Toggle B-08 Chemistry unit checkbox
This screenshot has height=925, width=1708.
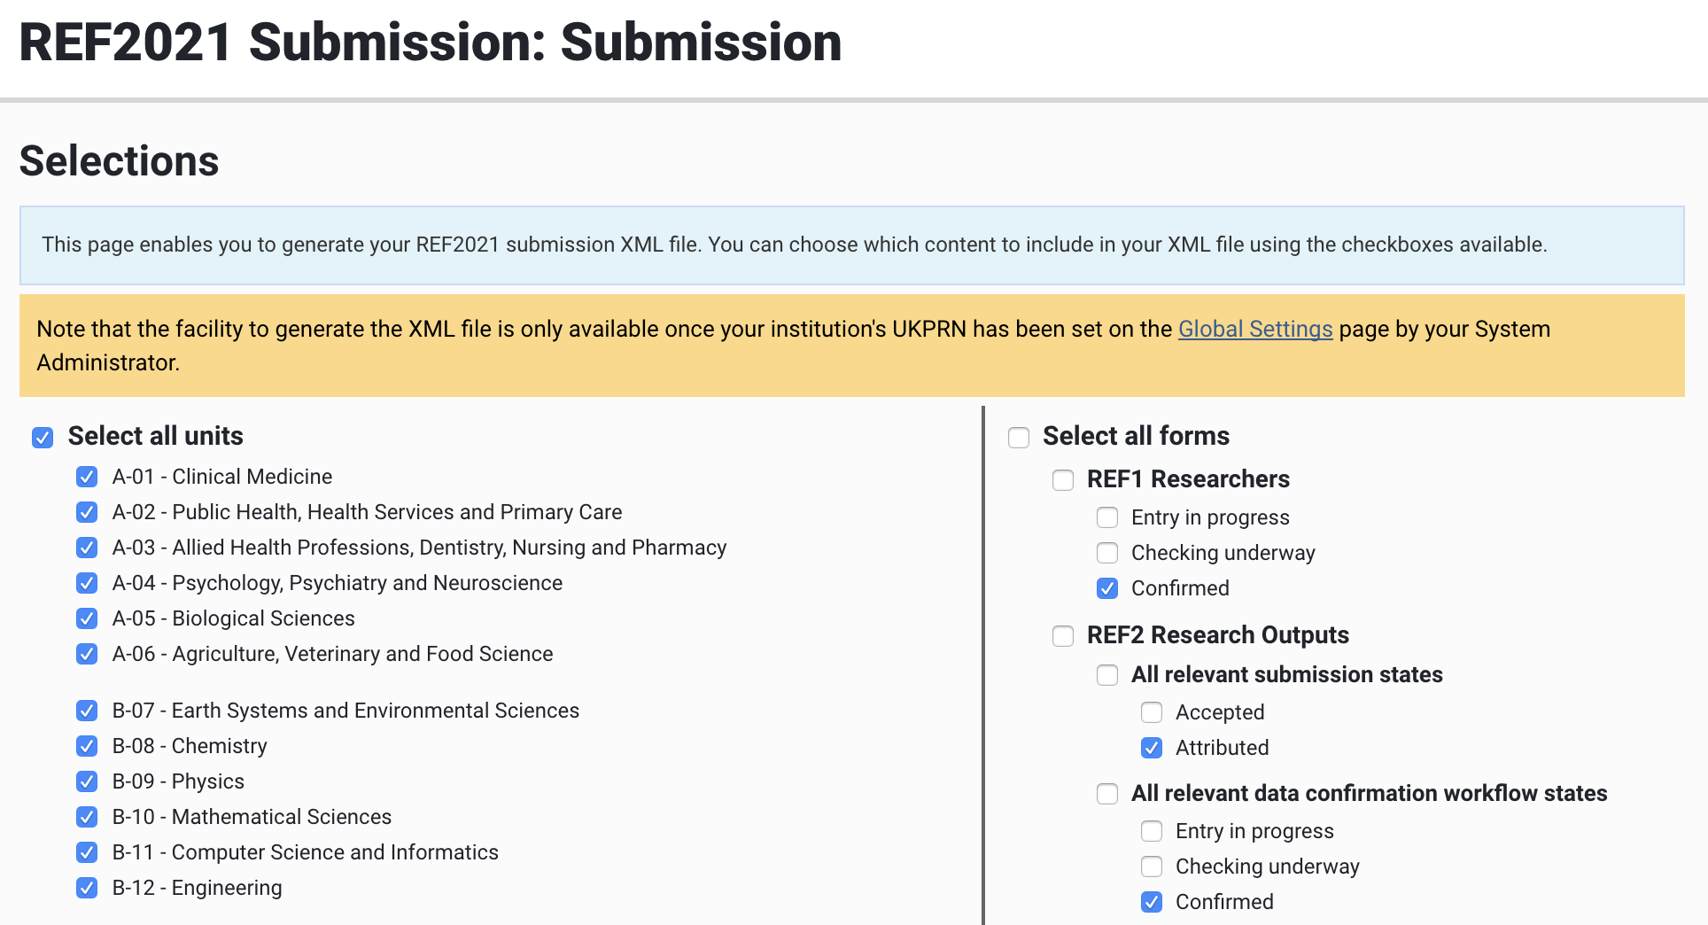pos(87,746)
